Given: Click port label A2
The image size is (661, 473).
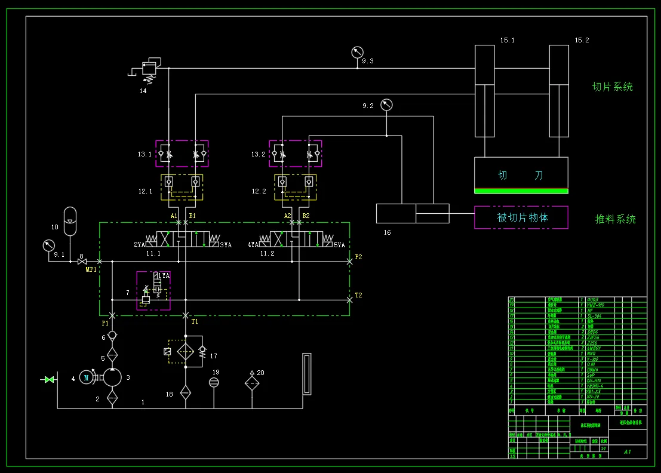Looking at the screenshot, I should [x=287, y=216].
